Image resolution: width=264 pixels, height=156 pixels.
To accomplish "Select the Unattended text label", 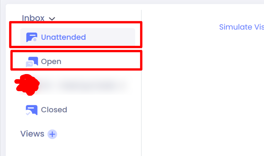I will [x=63, y=37].
